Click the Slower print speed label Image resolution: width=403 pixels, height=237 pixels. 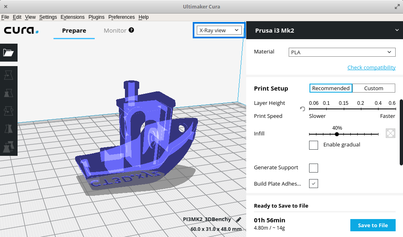tap(317, 116)
